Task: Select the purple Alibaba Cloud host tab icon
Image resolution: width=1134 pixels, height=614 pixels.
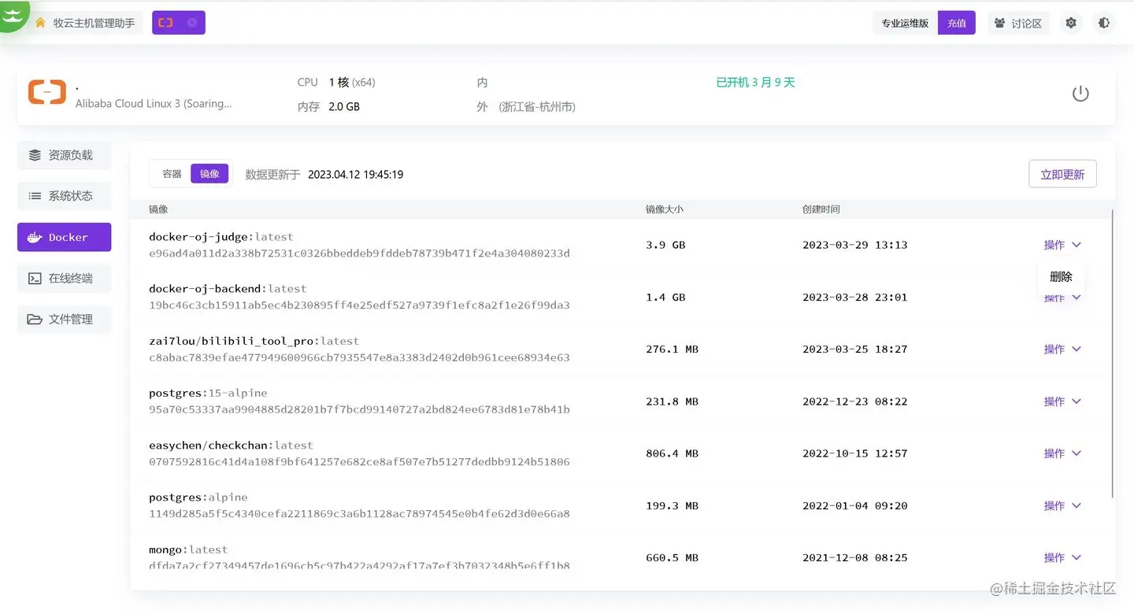Action: [x=165, y=23]
